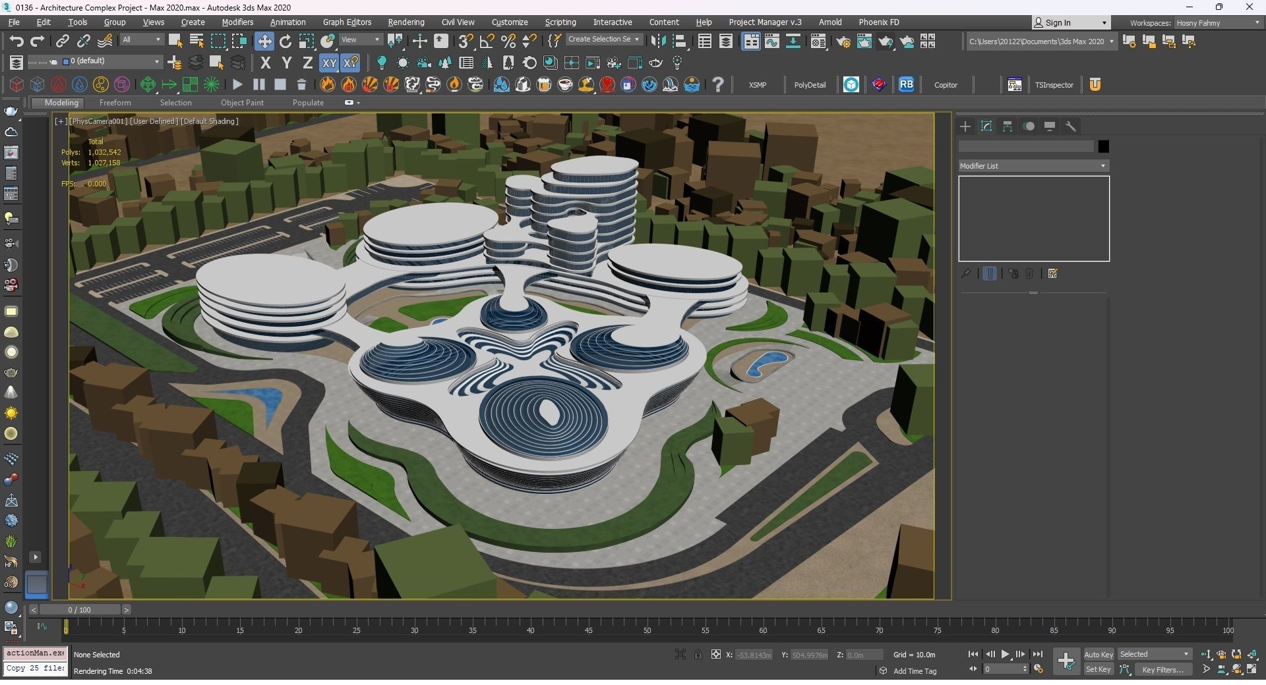This screenshot has width=1266, height=685.
Task: Restrict movement to Z axis
Action: [x=307, y=63]
